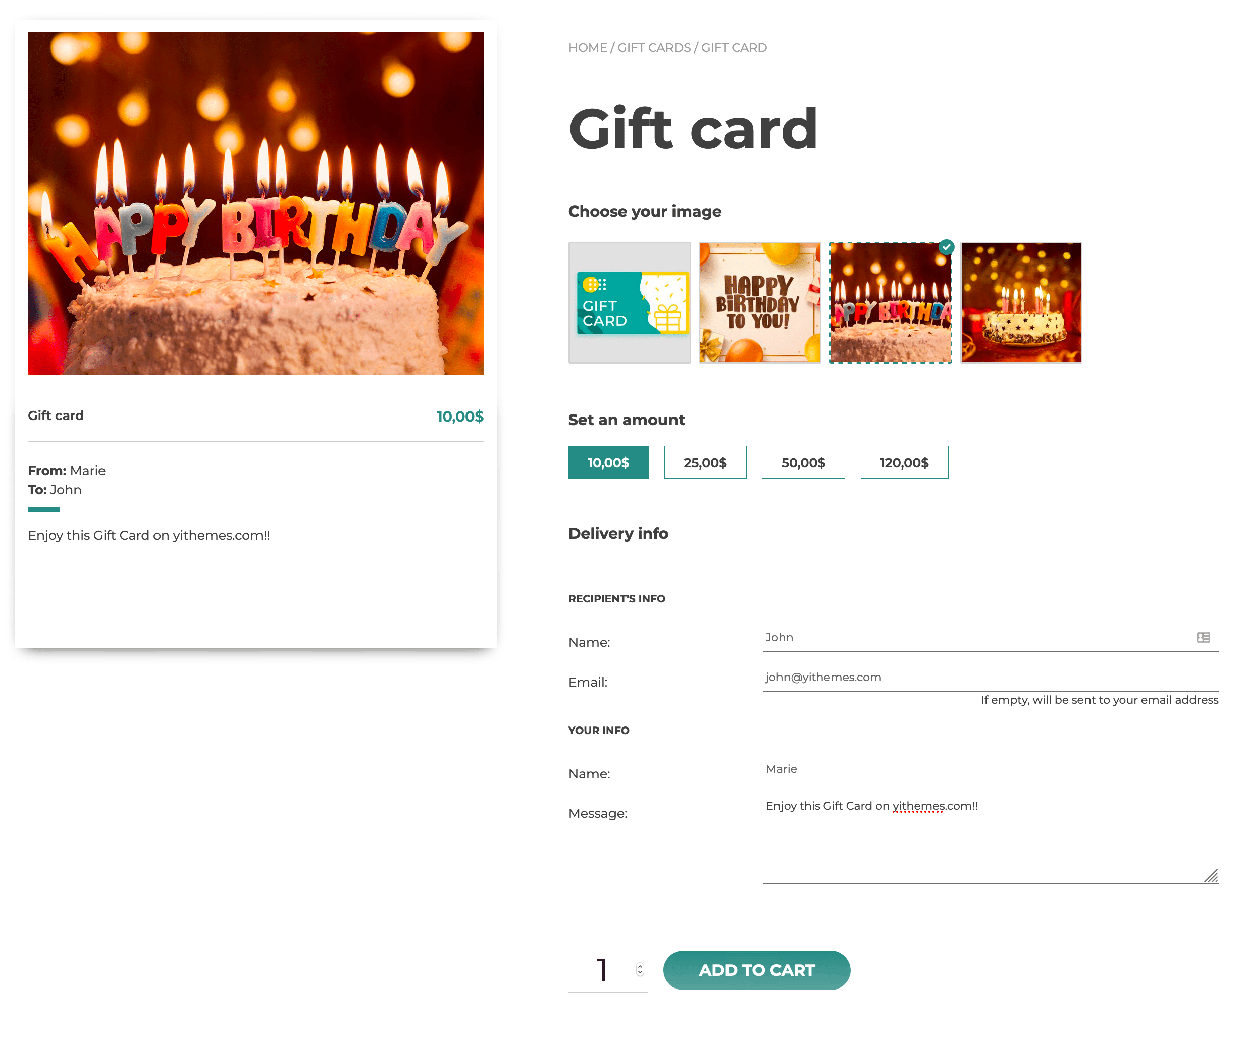Decrement quantity using the stepper down arrow
The width and height of the screenshot is (1246, 1040).
(641, 975)
